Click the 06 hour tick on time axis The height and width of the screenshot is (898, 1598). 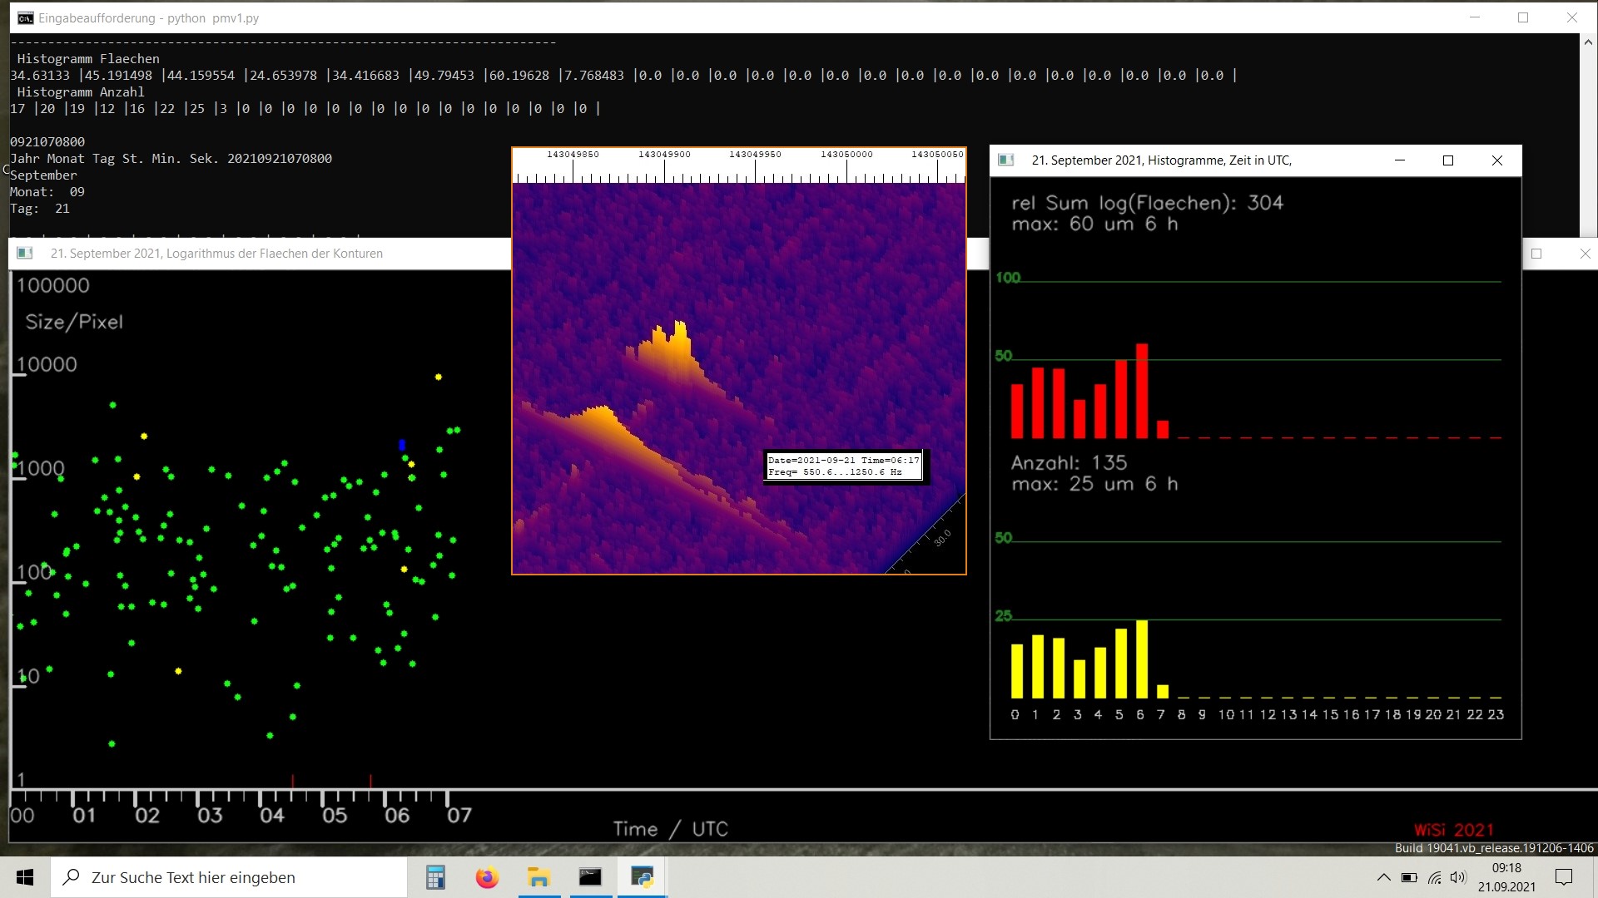(385, 799)
